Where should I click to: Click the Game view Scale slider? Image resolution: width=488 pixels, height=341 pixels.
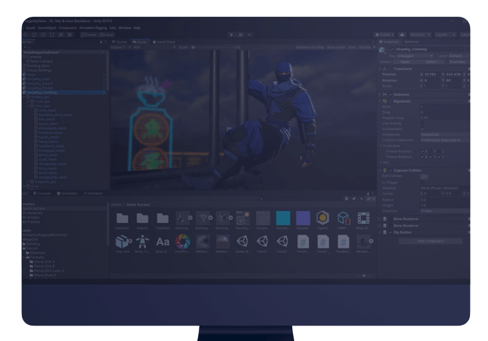tap(212, 48)
